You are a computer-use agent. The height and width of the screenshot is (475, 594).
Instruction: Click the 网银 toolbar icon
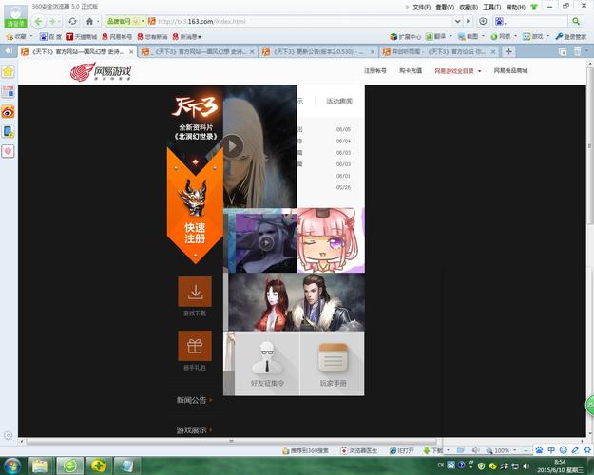[x=501, y=37]
